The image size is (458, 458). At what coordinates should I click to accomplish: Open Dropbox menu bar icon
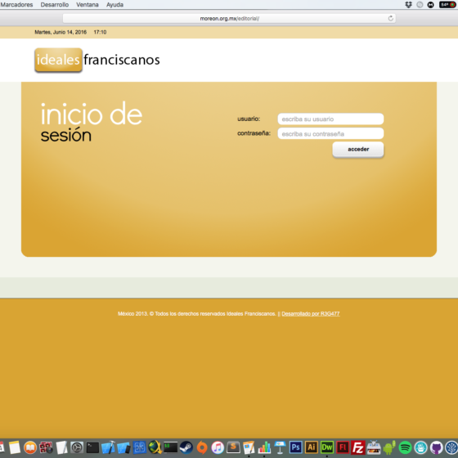[x=408, y=5]
